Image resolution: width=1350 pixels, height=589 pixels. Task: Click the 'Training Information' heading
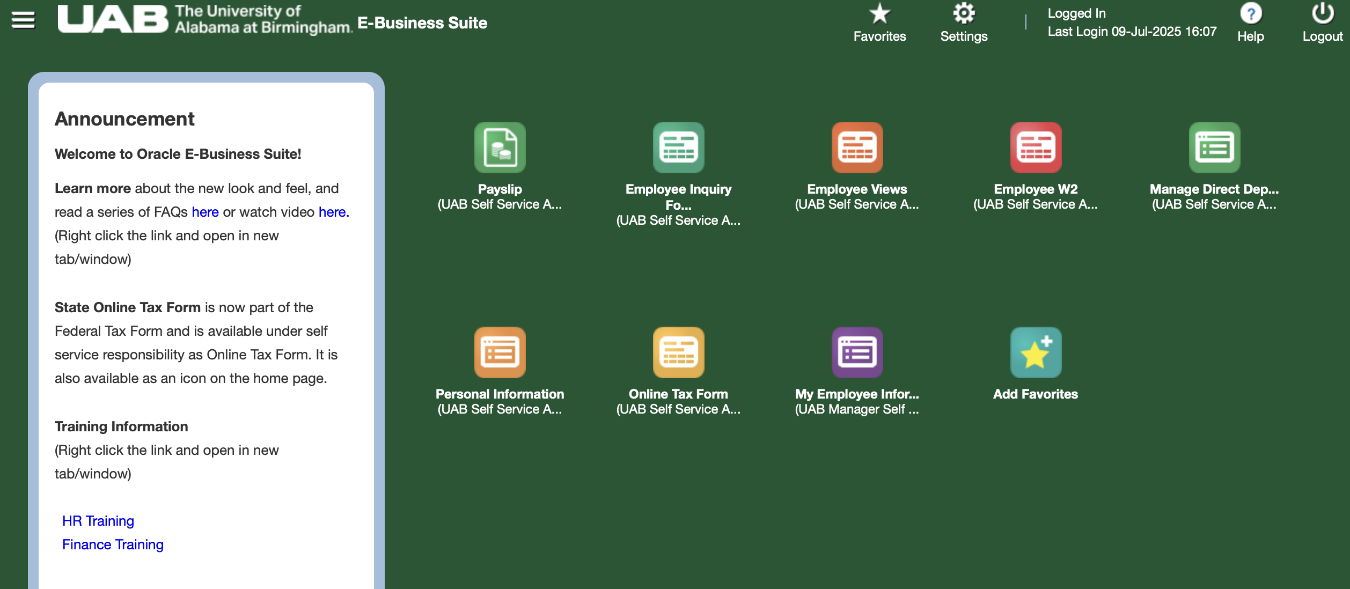pos(121,426)
